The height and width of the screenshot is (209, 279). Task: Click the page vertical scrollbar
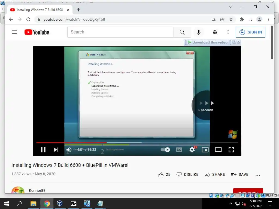[x=272, y=42]
